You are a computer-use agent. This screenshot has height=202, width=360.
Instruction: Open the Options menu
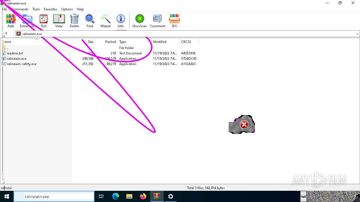click(67, 9)
